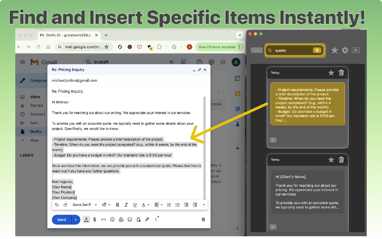Insert a signature with the pen icon
Image resolution: width=382 pixels, height=239 pixels.
[147, 219]
